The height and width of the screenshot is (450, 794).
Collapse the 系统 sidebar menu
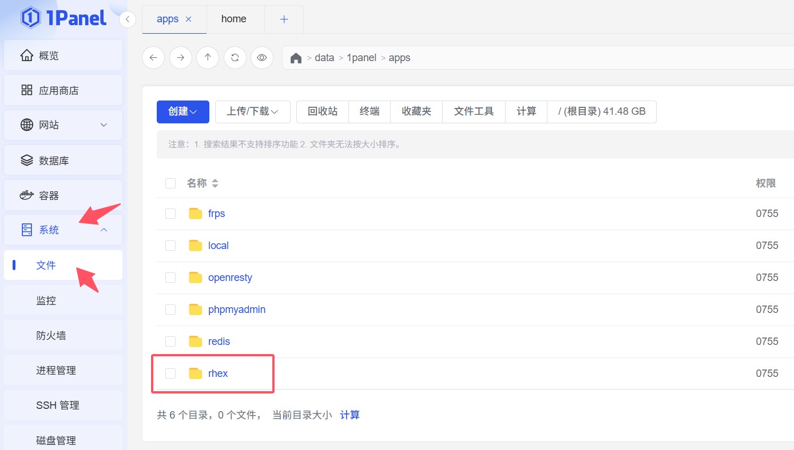pyautogui.click(x=63, y=230)
